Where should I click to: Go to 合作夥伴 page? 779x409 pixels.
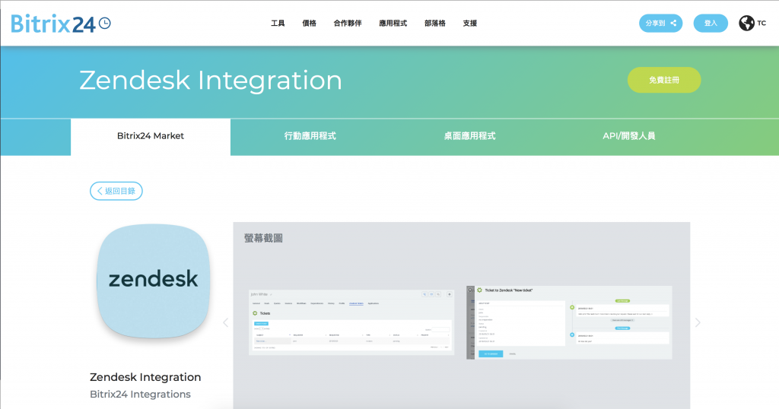pos(347,24)
